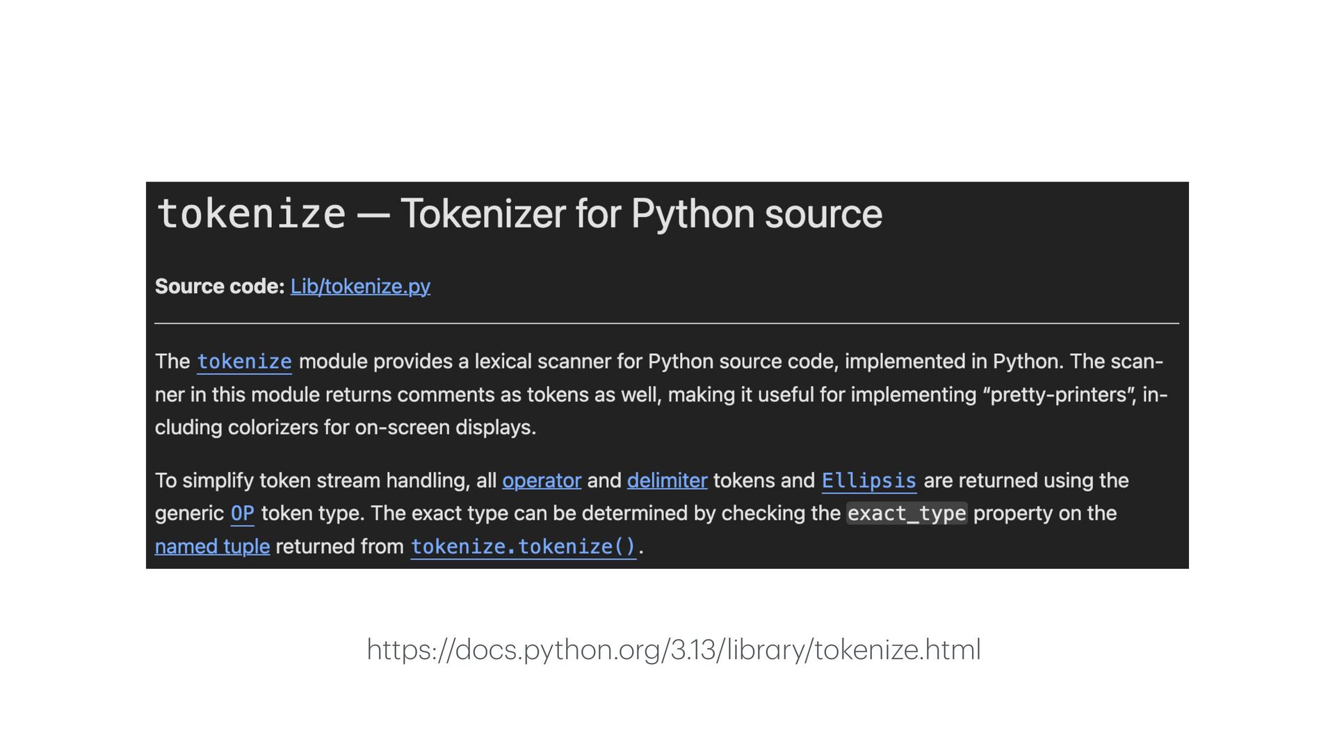Click the horizontal divider under Source code

[x=666, y=323]
